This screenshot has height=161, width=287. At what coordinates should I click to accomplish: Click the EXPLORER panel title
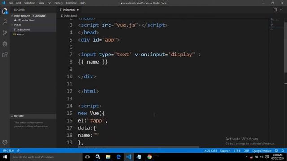pyautogui.click(x=19, y=10)
